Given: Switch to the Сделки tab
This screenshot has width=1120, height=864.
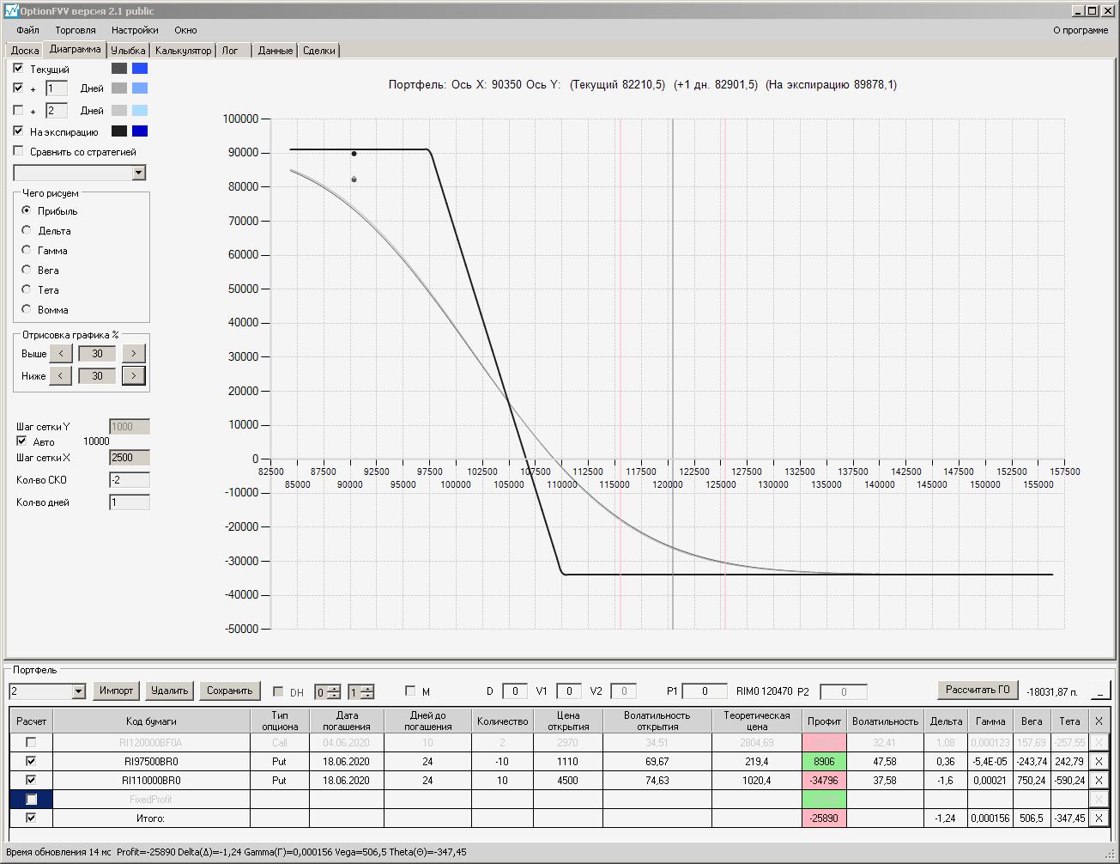Looking at the screenshot, I should (x=319, y=51).
